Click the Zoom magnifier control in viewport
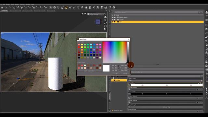The width and height of the screenshot is (208, 117). (x=105, y=23)
